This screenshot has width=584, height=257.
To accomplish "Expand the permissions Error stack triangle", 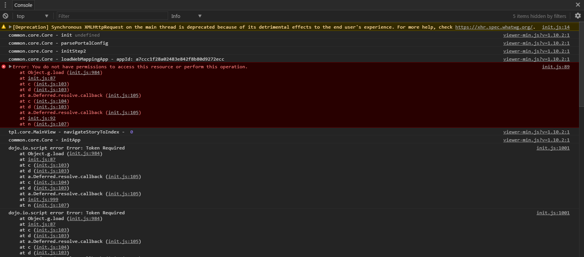I will coord(10,66).
